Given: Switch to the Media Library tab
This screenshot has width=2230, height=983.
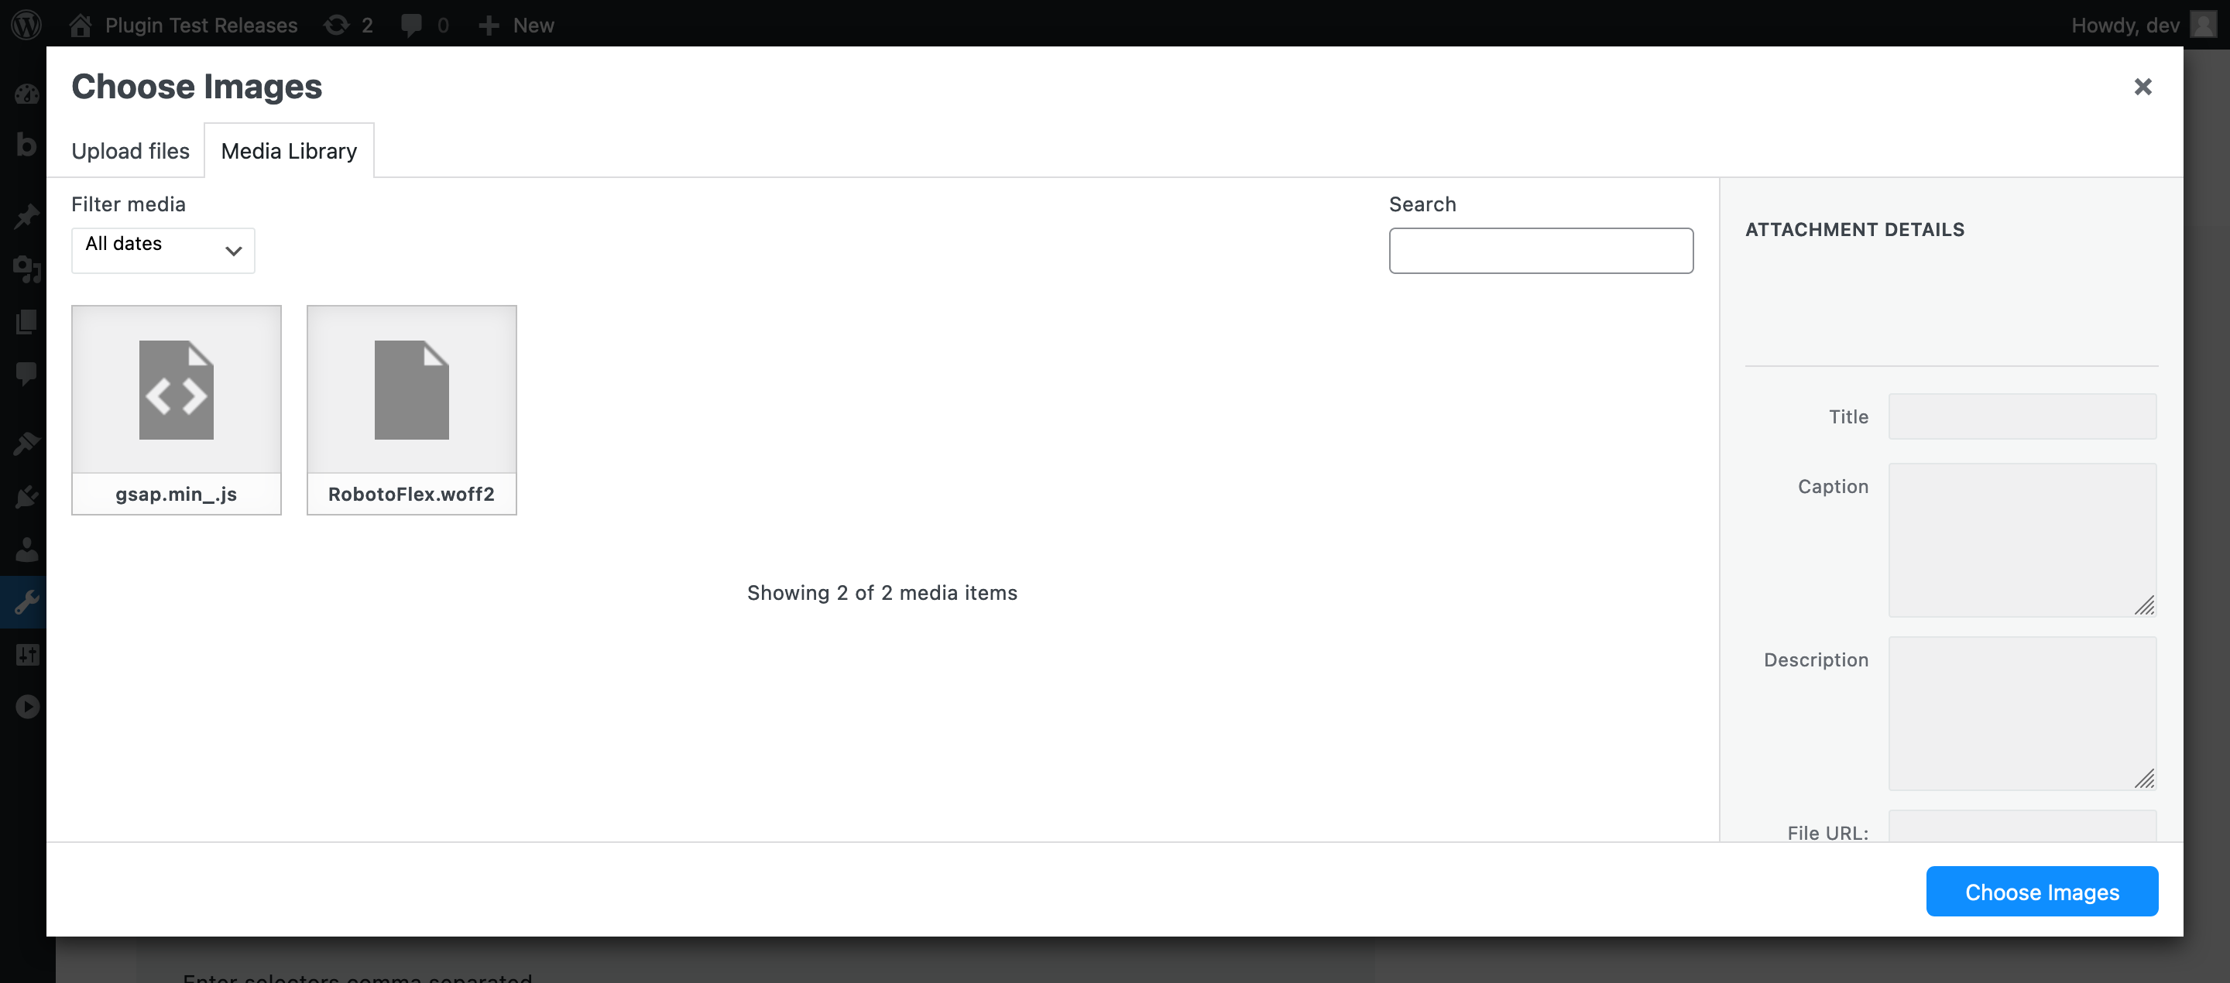Looking at the screenshot, I should click(289, 151).
